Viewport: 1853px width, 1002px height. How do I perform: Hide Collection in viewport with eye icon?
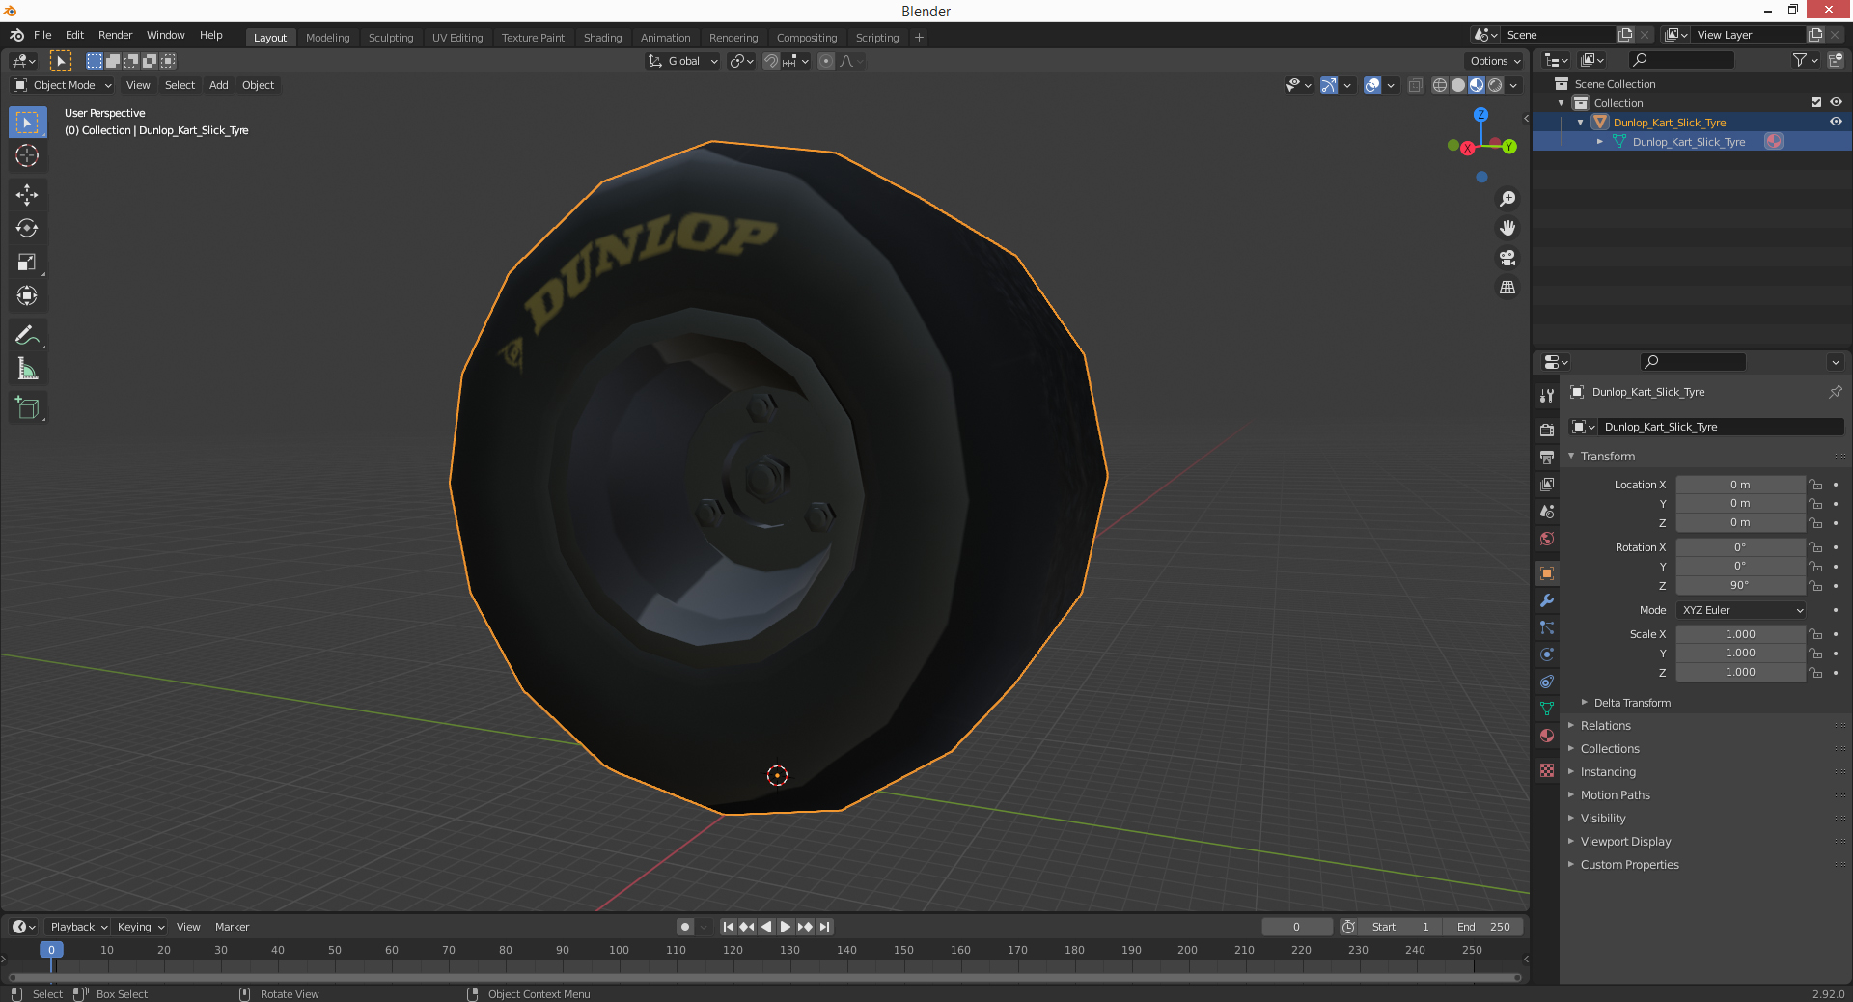1836,102
